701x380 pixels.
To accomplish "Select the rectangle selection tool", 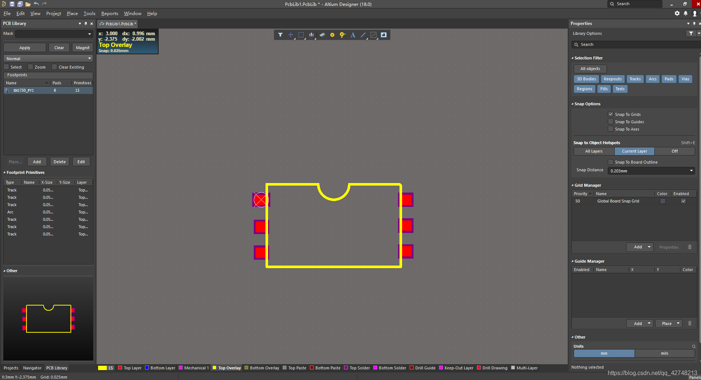I will [x=301, y=35].
